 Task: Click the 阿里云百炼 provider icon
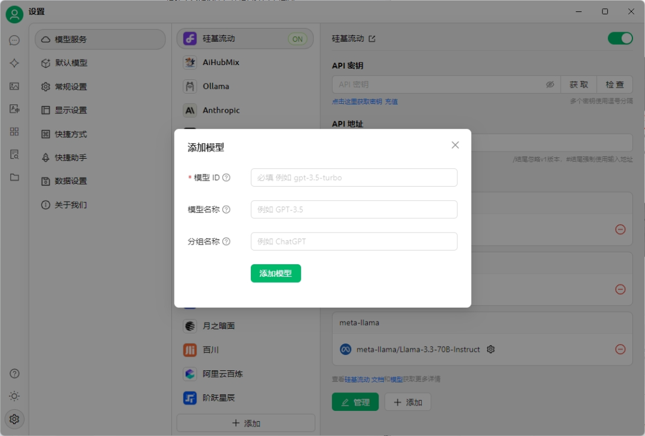190,374
